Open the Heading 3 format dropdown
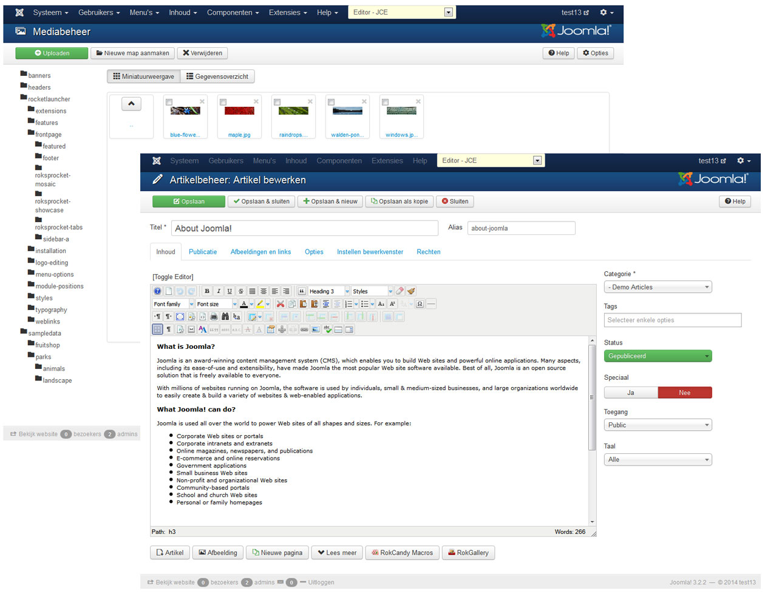The image size is (765, 594). [330, 291]
